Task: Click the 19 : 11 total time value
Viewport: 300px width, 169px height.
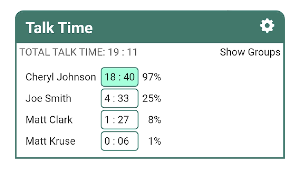Action: 123,52
